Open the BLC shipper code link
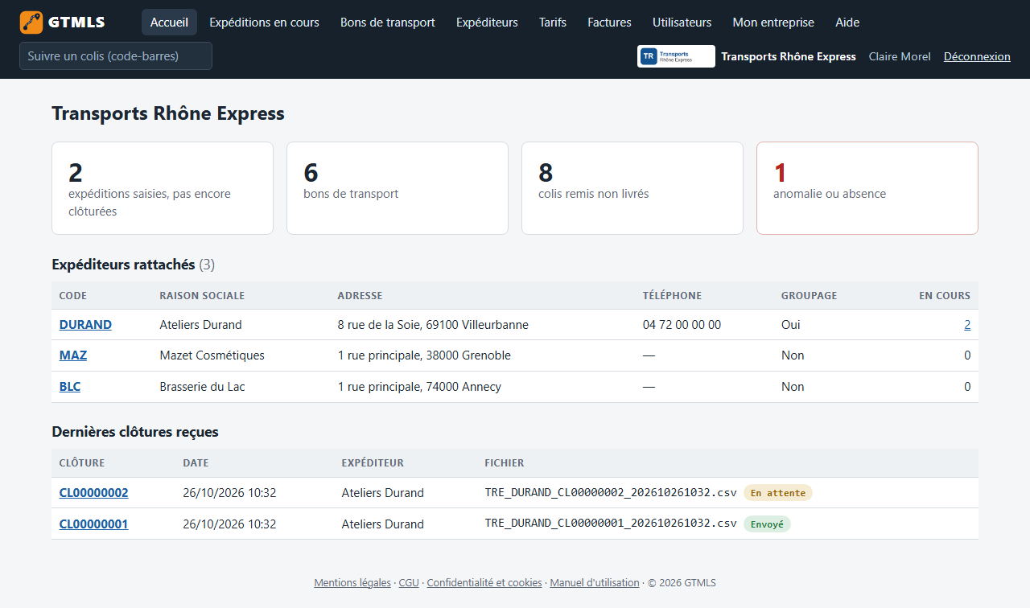Image resolution: width=1030 pixels, height=608 pixels. click(x=70, y=387)
